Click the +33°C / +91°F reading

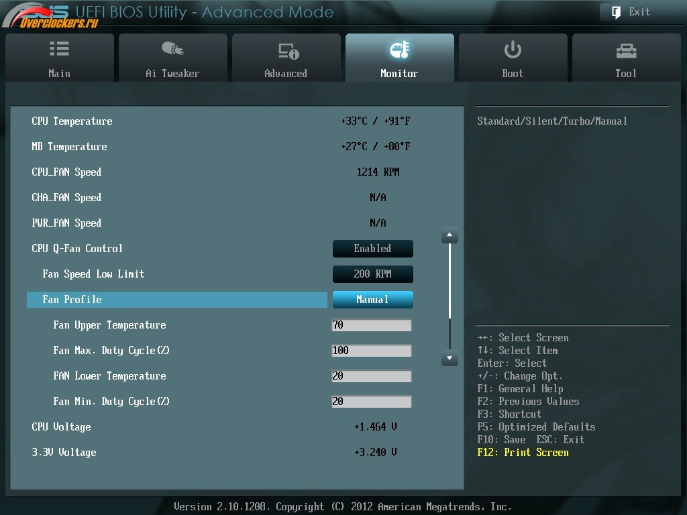[376, 121]
